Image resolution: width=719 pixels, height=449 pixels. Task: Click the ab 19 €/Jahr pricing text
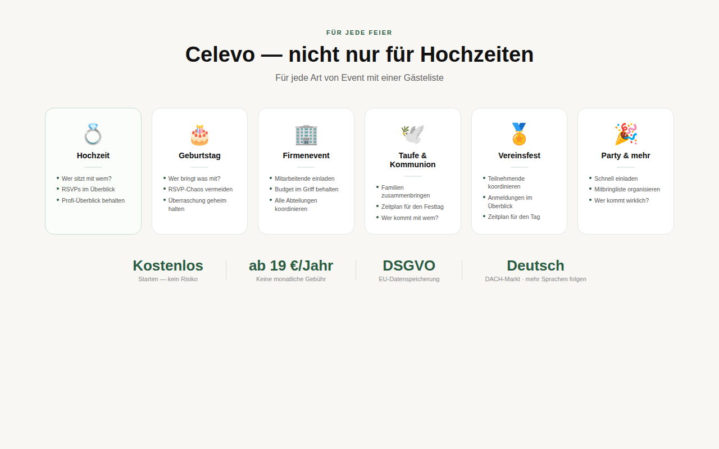pos(291,265)
